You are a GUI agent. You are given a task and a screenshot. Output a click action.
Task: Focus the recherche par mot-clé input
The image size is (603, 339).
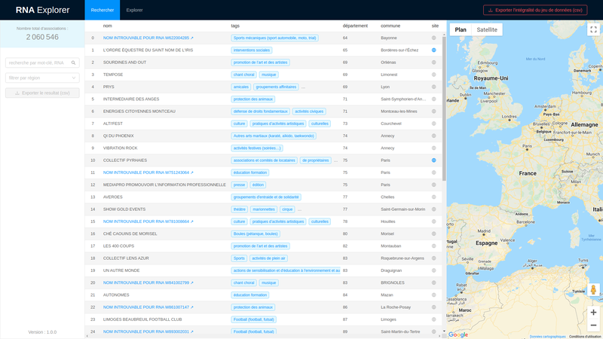(38, 63)
